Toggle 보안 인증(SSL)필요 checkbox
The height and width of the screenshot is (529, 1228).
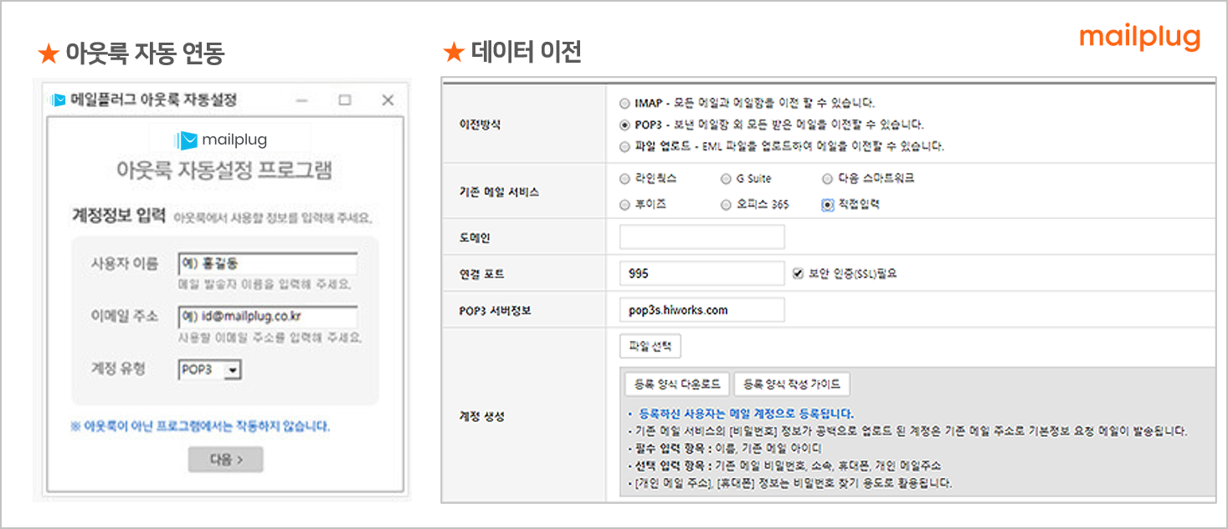798,273
